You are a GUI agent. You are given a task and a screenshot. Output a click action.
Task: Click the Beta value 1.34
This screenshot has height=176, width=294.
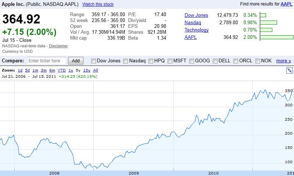point(162,38)
